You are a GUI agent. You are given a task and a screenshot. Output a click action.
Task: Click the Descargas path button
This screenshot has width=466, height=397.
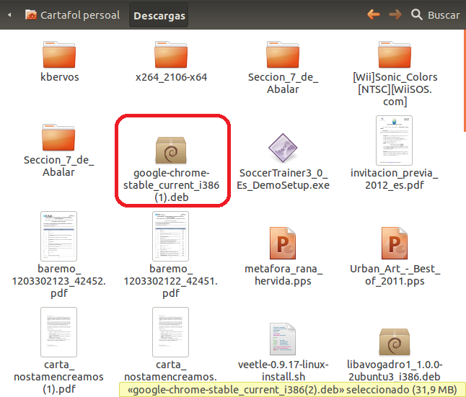(159, 14)
